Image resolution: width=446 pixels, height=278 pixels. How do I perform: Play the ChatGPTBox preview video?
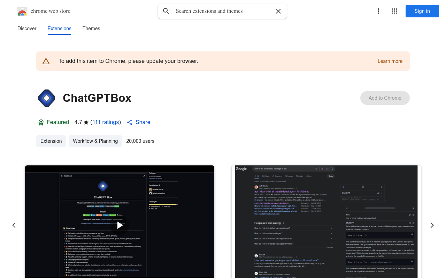[120, 225]
